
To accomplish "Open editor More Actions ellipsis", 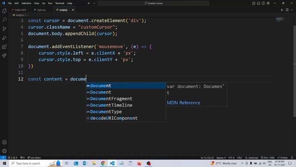I will click(x=292, y=10).
